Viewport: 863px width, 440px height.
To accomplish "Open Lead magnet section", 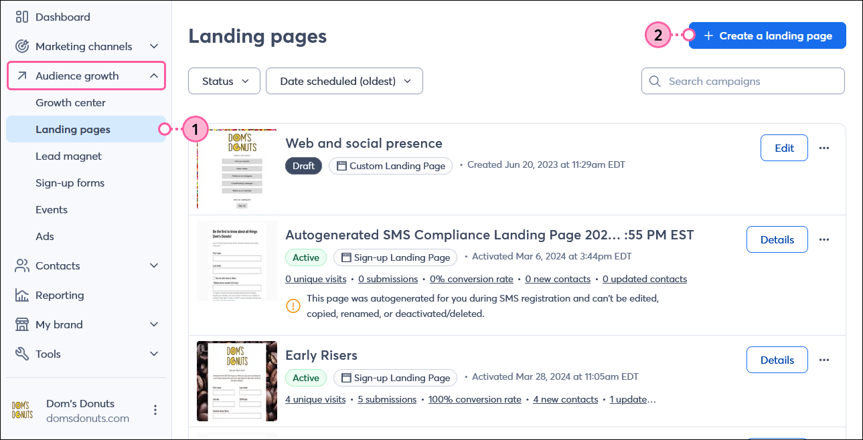I will tap(68, 156).
